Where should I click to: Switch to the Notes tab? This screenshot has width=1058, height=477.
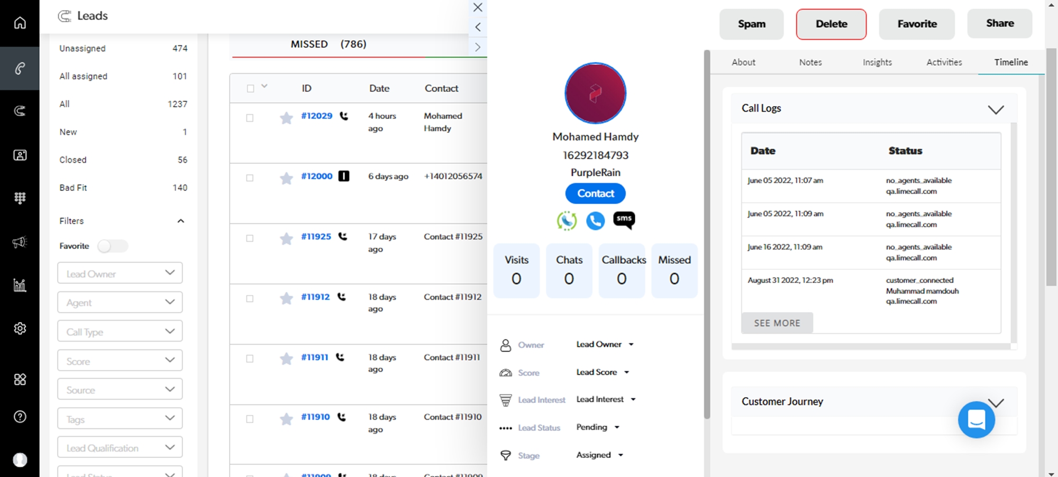810,62
